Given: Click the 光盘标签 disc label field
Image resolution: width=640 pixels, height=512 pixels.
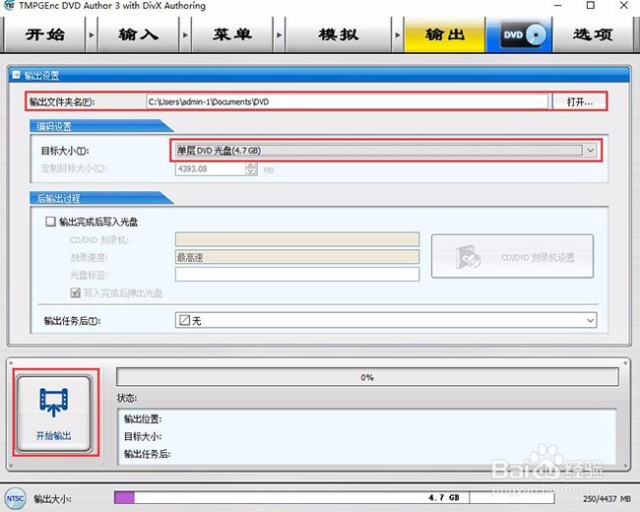Looking at the screenshot, I should pyautogui.click(x=297, y=275).
